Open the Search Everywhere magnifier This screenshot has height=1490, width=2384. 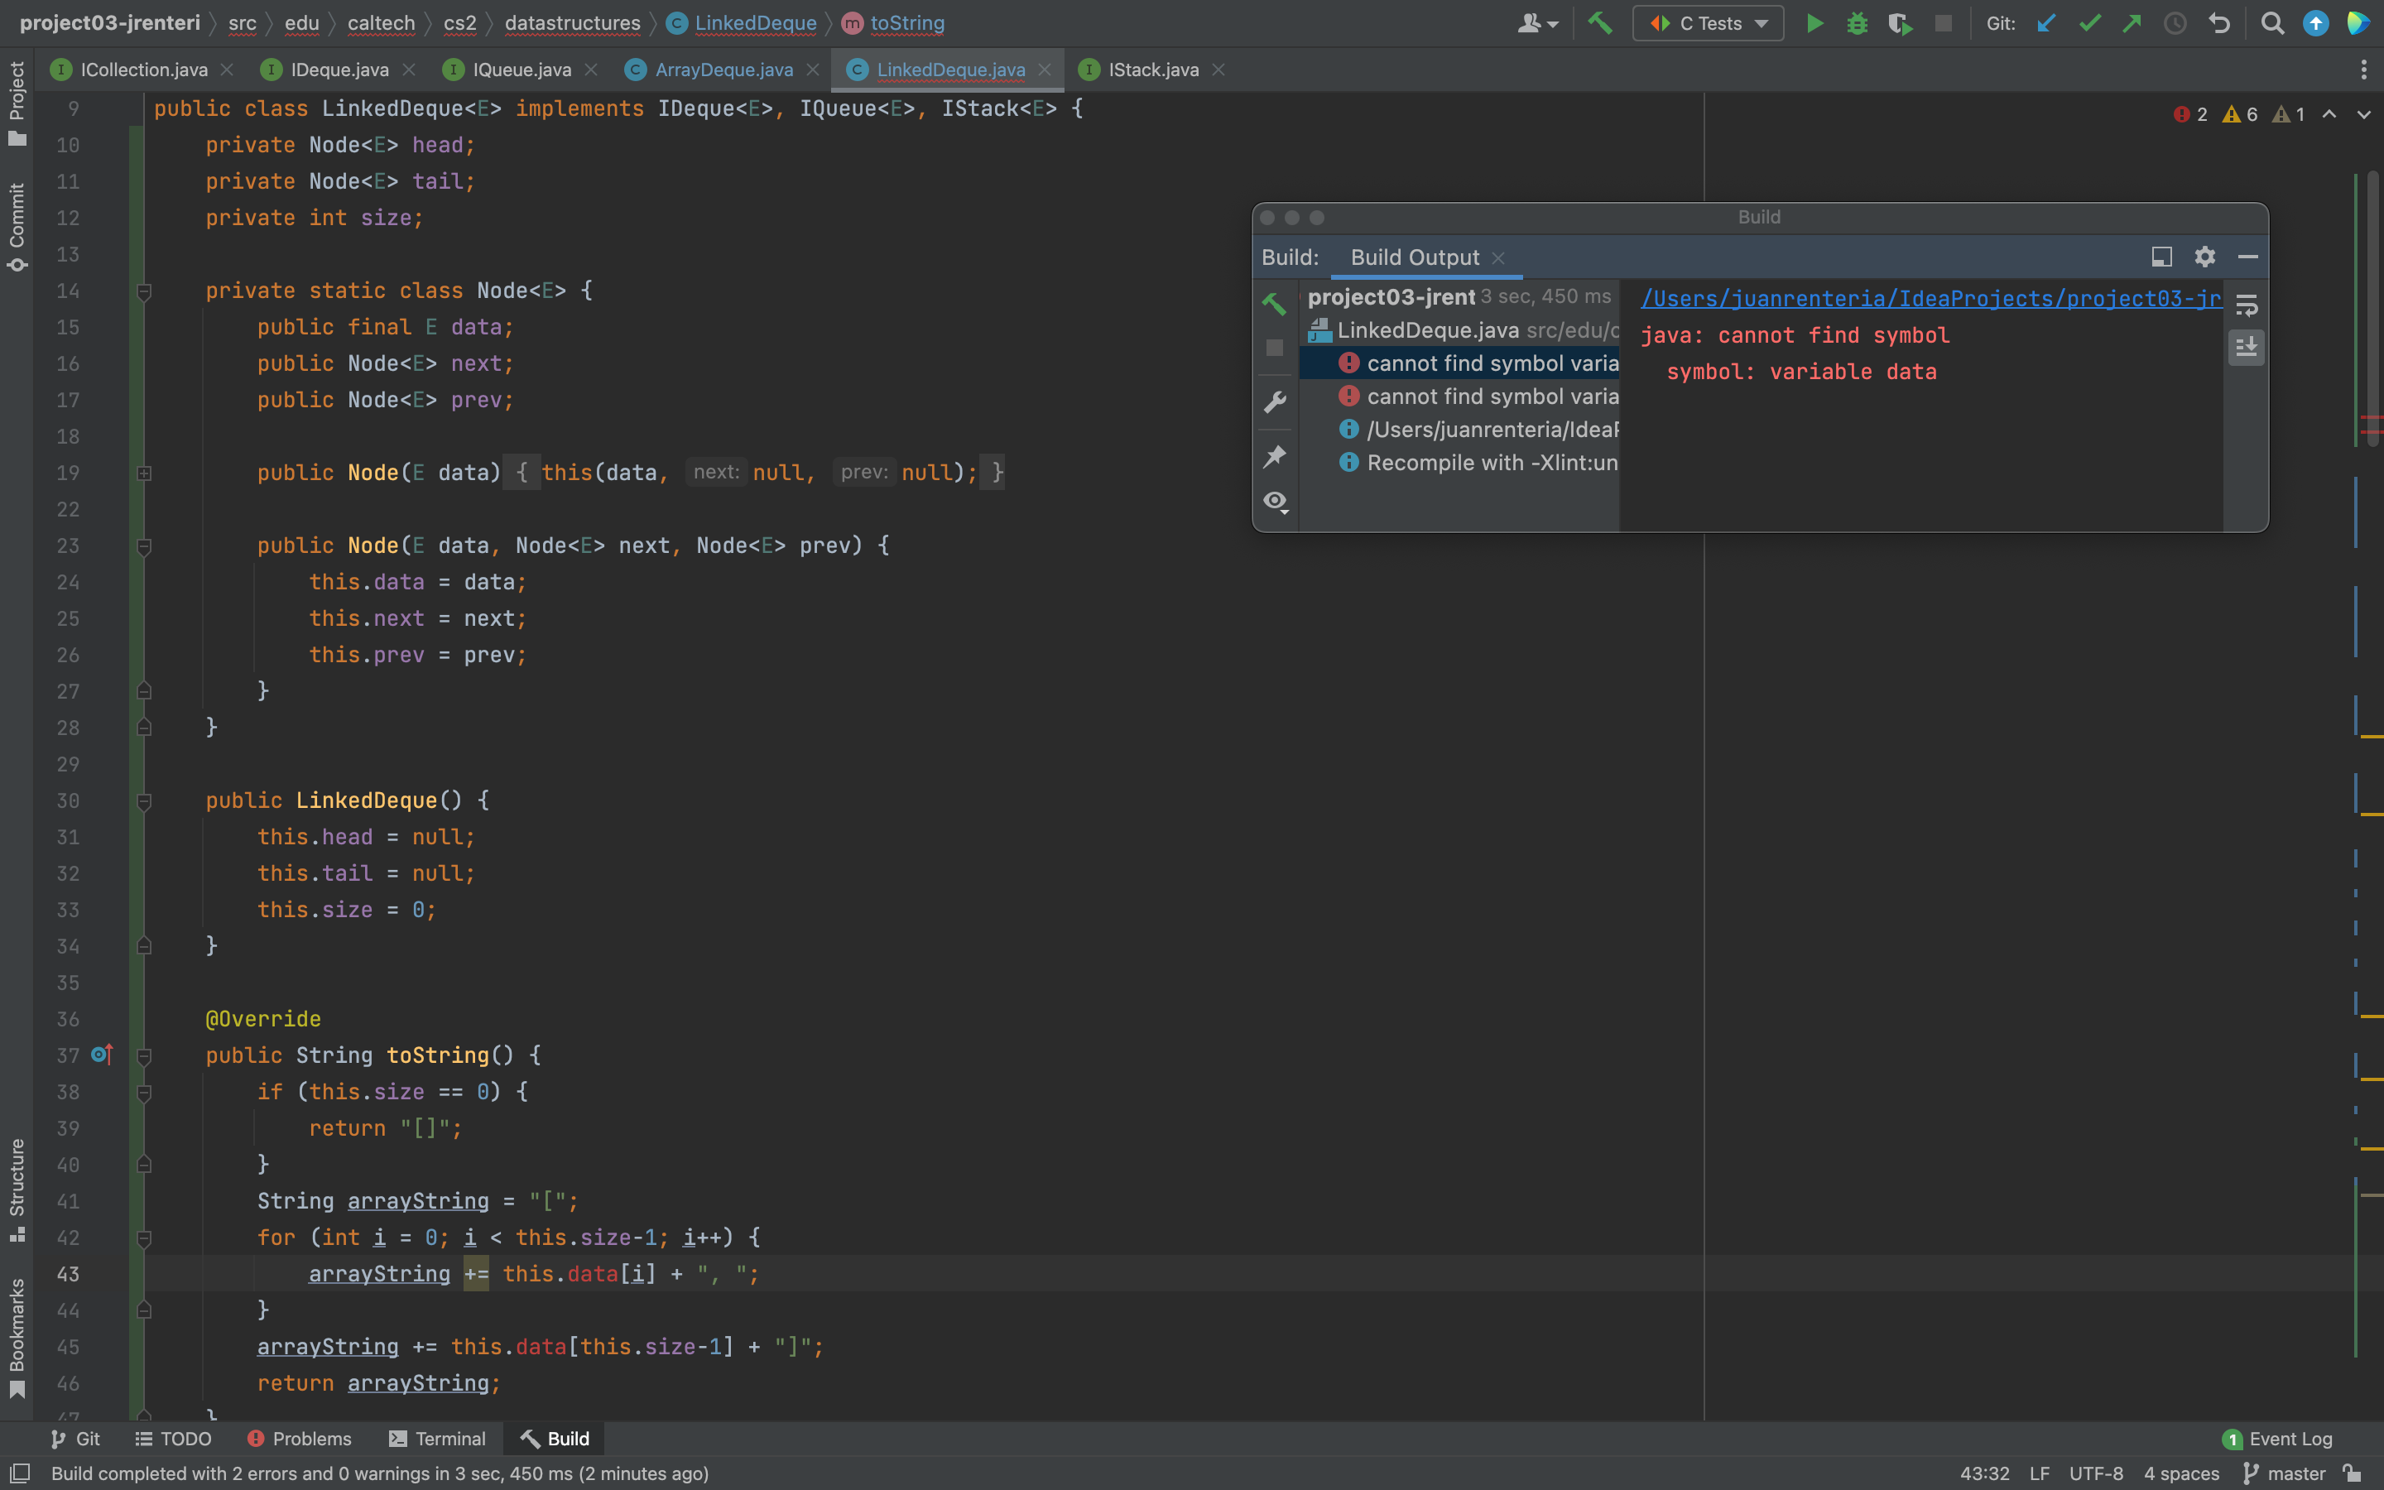[2273, 22]
